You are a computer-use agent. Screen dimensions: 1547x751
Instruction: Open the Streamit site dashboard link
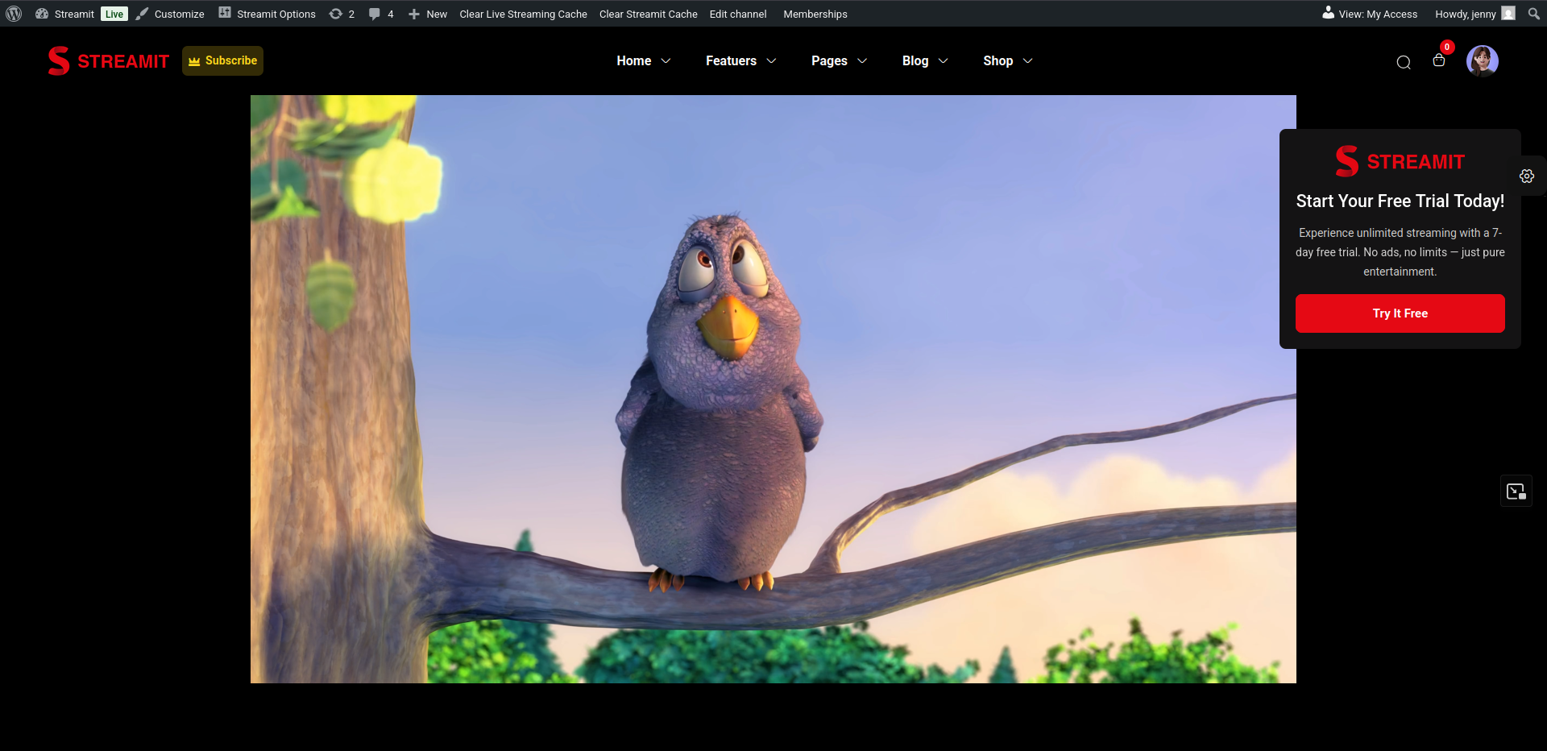tap(65, 14)
